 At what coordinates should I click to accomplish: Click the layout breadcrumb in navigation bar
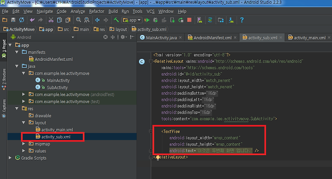[x=118, y=29]
